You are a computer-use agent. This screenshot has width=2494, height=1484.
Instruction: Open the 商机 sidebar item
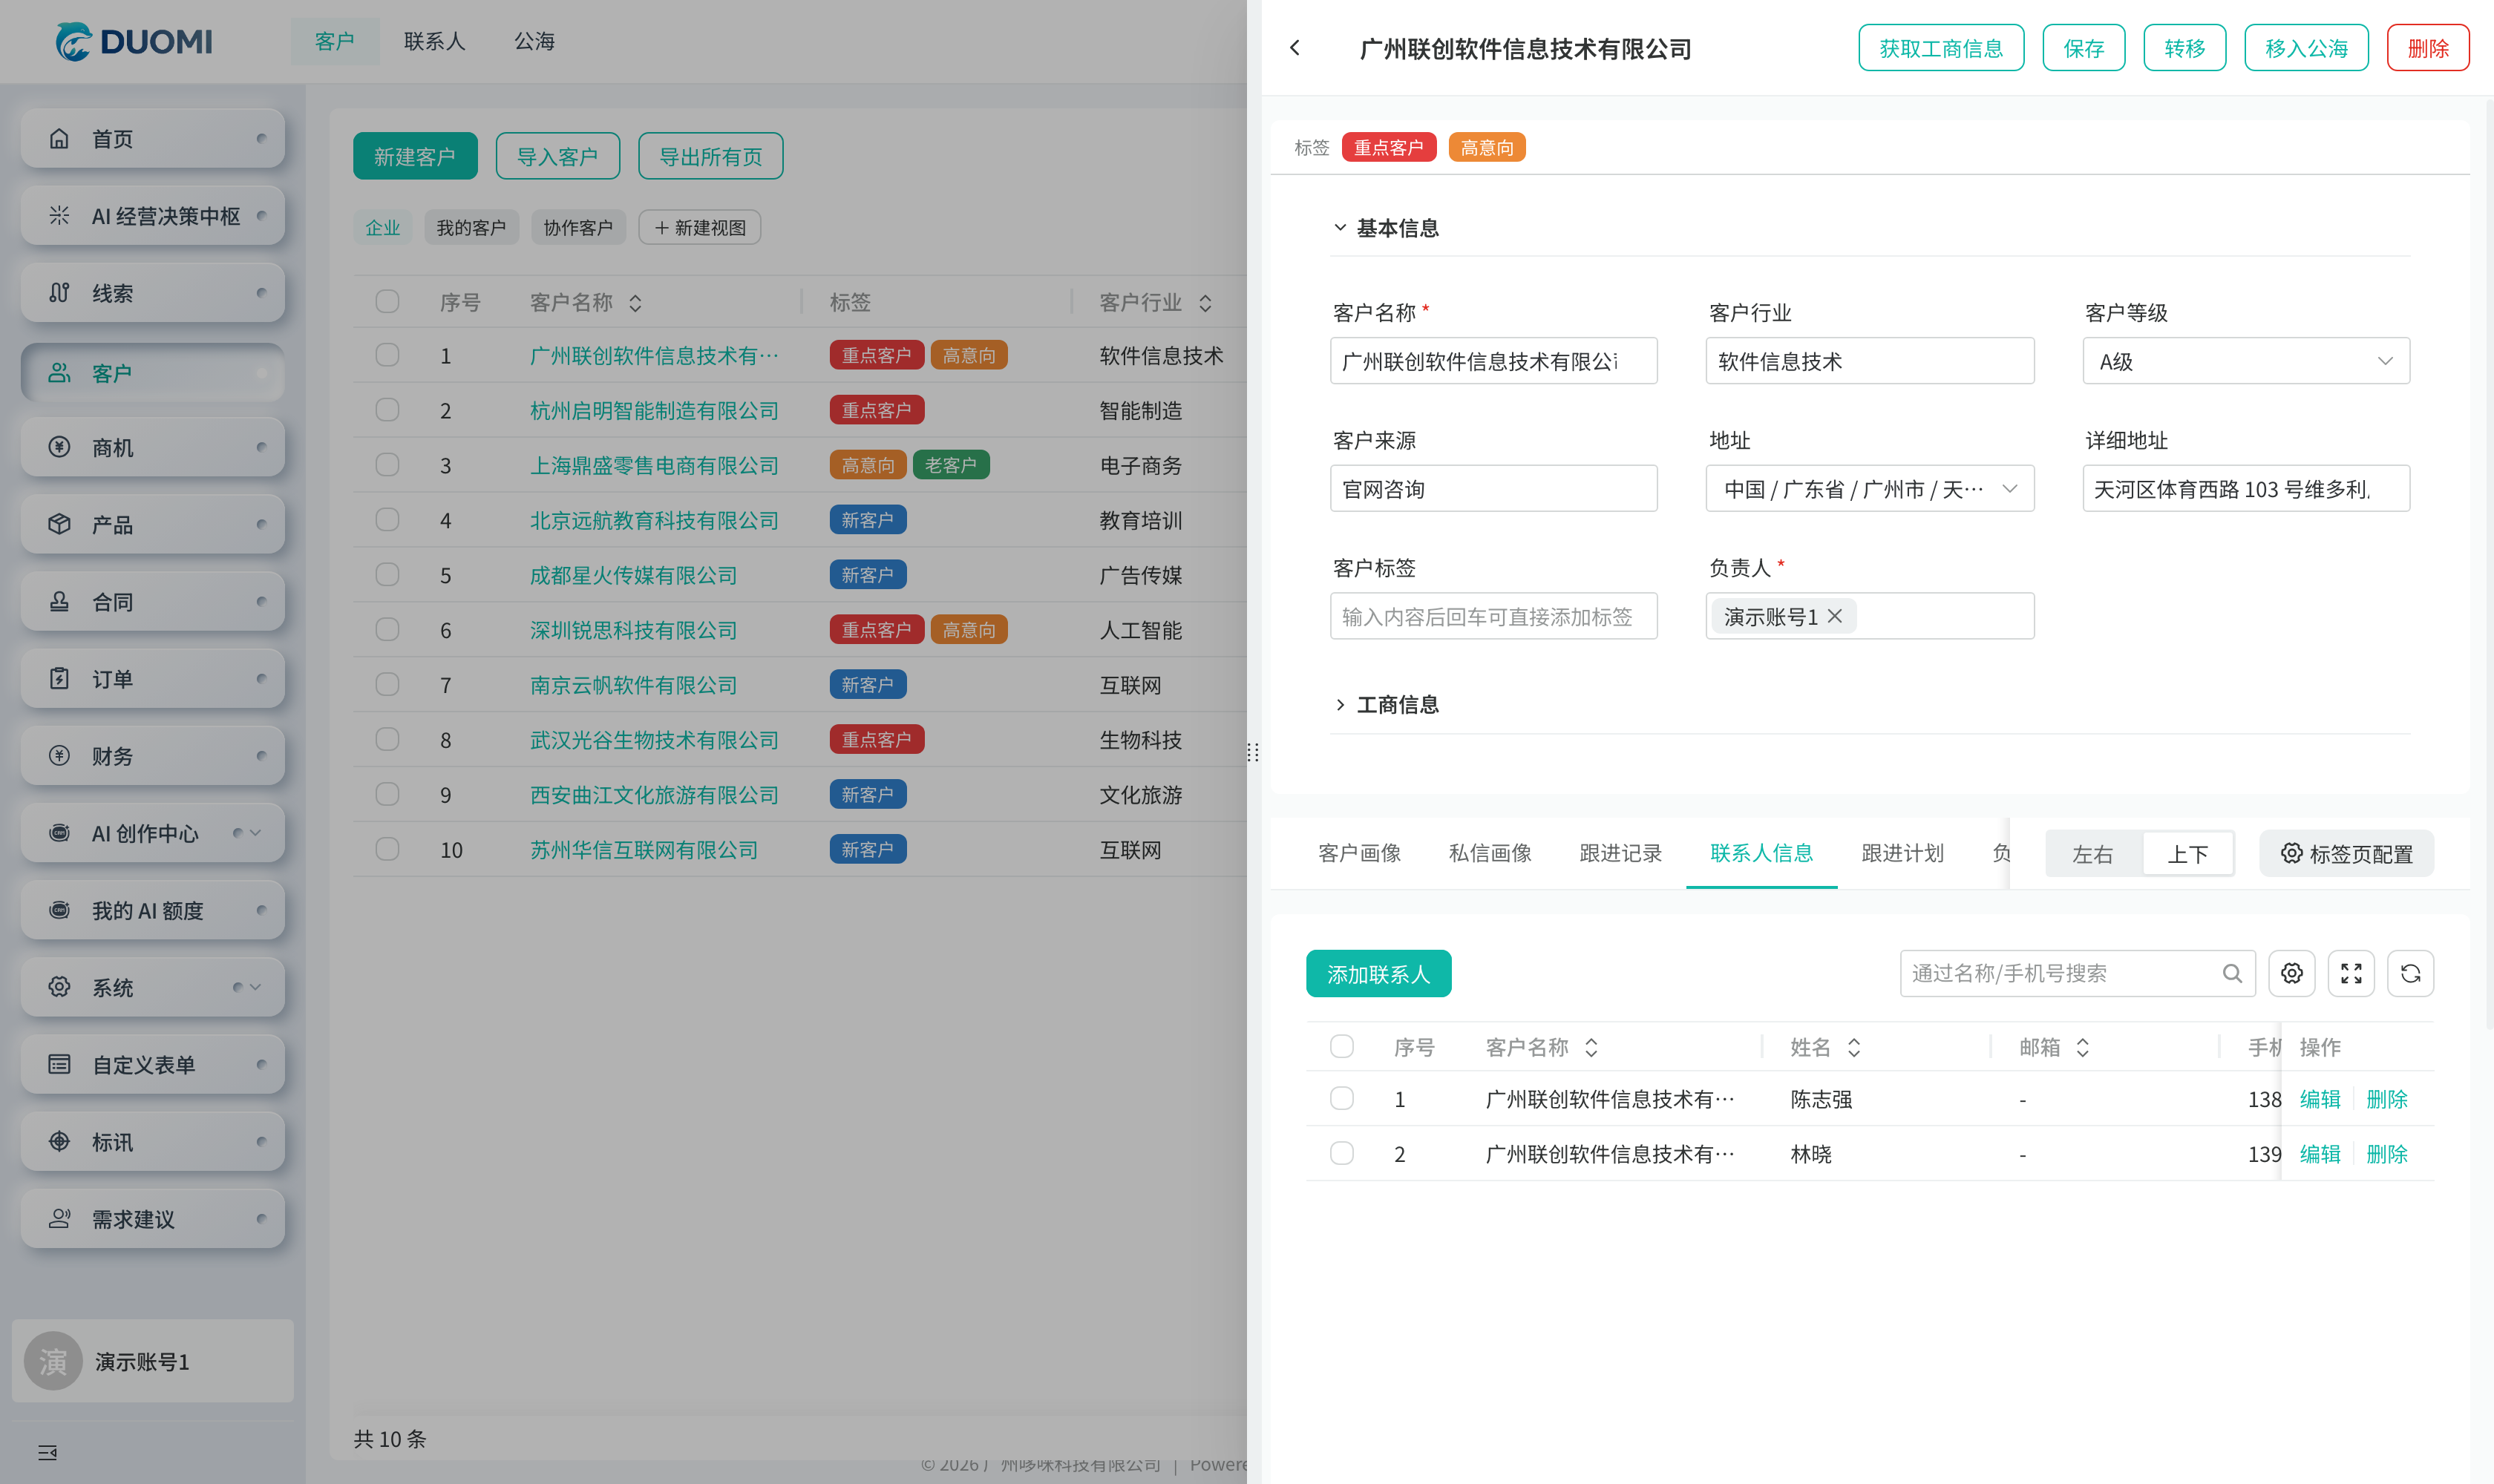(153, 447)
